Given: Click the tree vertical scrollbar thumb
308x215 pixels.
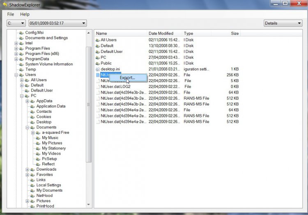Looking at the screenshot, I should pyautogui.click(x=89, y=105).
